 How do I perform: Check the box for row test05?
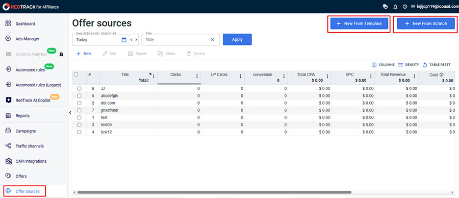pyautogui.click(x=79, y=125)
